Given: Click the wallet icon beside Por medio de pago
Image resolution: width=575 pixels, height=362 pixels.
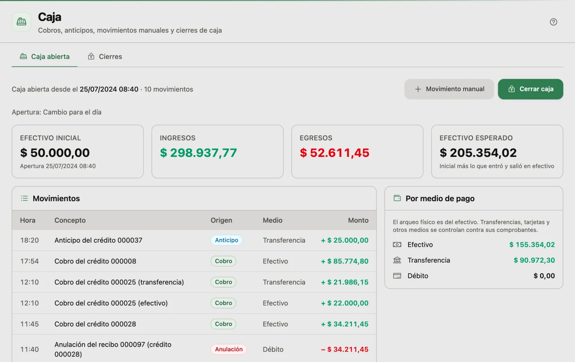Looking at the screenshot, I should click(397, 198).
